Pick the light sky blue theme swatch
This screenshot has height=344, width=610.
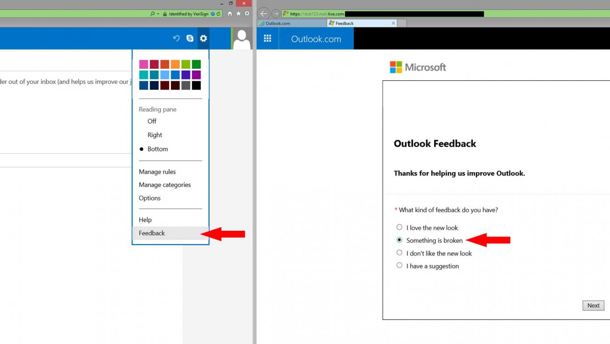pos(165,75)
